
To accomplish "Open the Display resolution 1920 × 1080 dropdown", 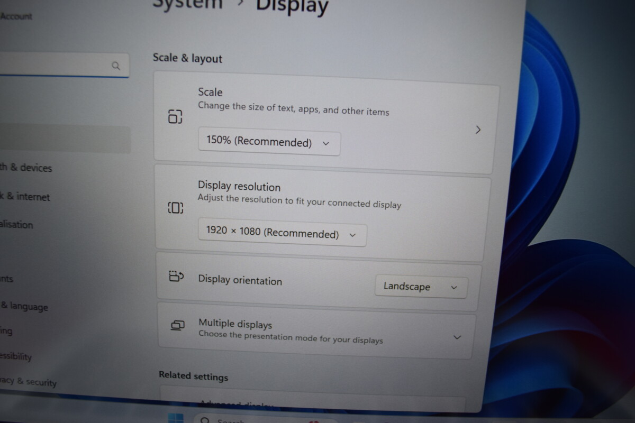I will pos(282,233).
